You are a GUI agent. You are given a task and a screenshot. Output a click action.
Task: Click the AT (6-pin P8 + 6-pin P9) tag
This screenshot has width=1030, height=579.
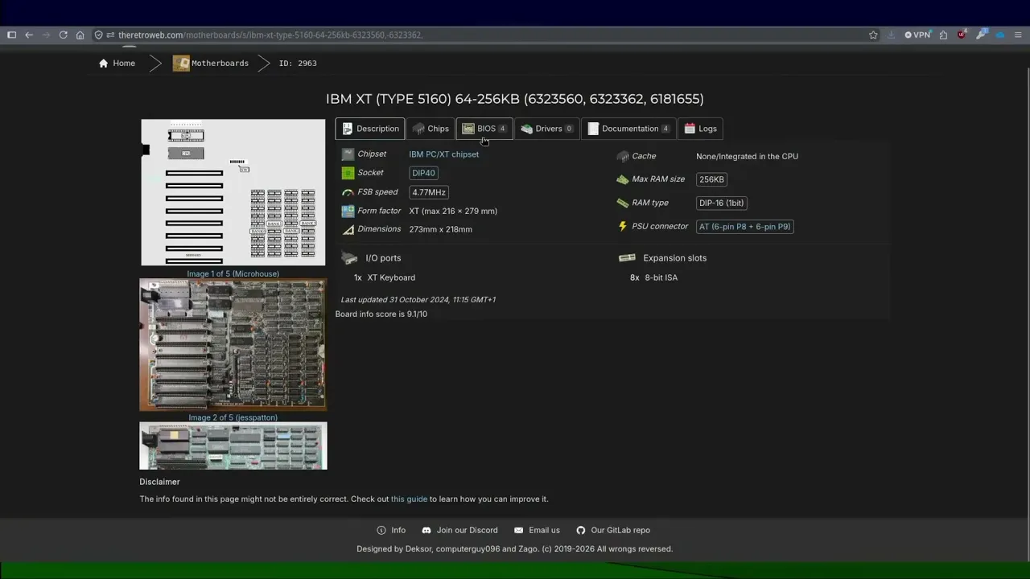click(x=744, y=227)
